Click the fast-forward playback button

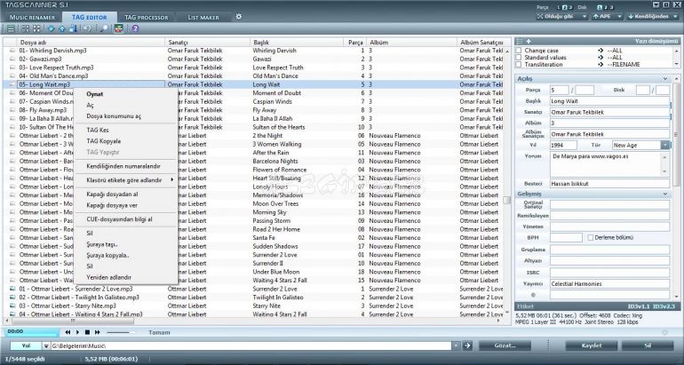tap(98, 332)
